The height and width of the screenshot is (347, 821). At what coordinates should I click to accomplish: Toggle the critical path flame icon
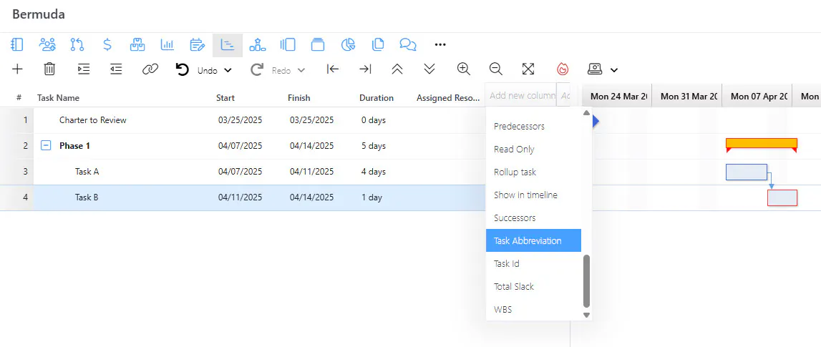tap(563, 69)
